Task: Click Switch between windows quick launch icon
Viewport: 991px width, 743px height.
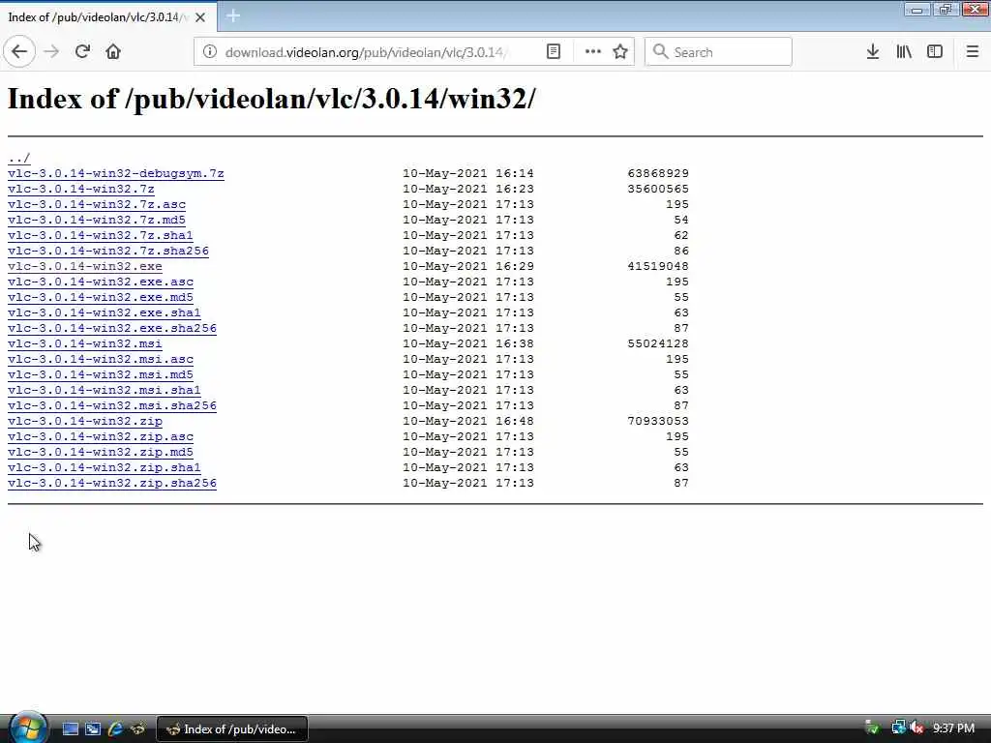Action: click(x=93, y=729)
